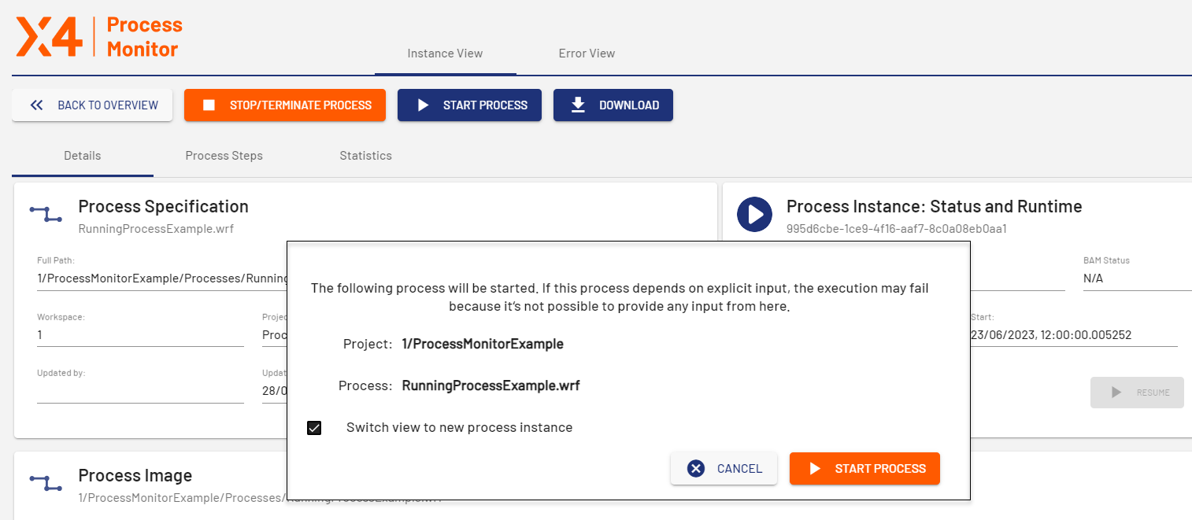Click the Workspace field
1192x520 pixels.
pos(140,335)
